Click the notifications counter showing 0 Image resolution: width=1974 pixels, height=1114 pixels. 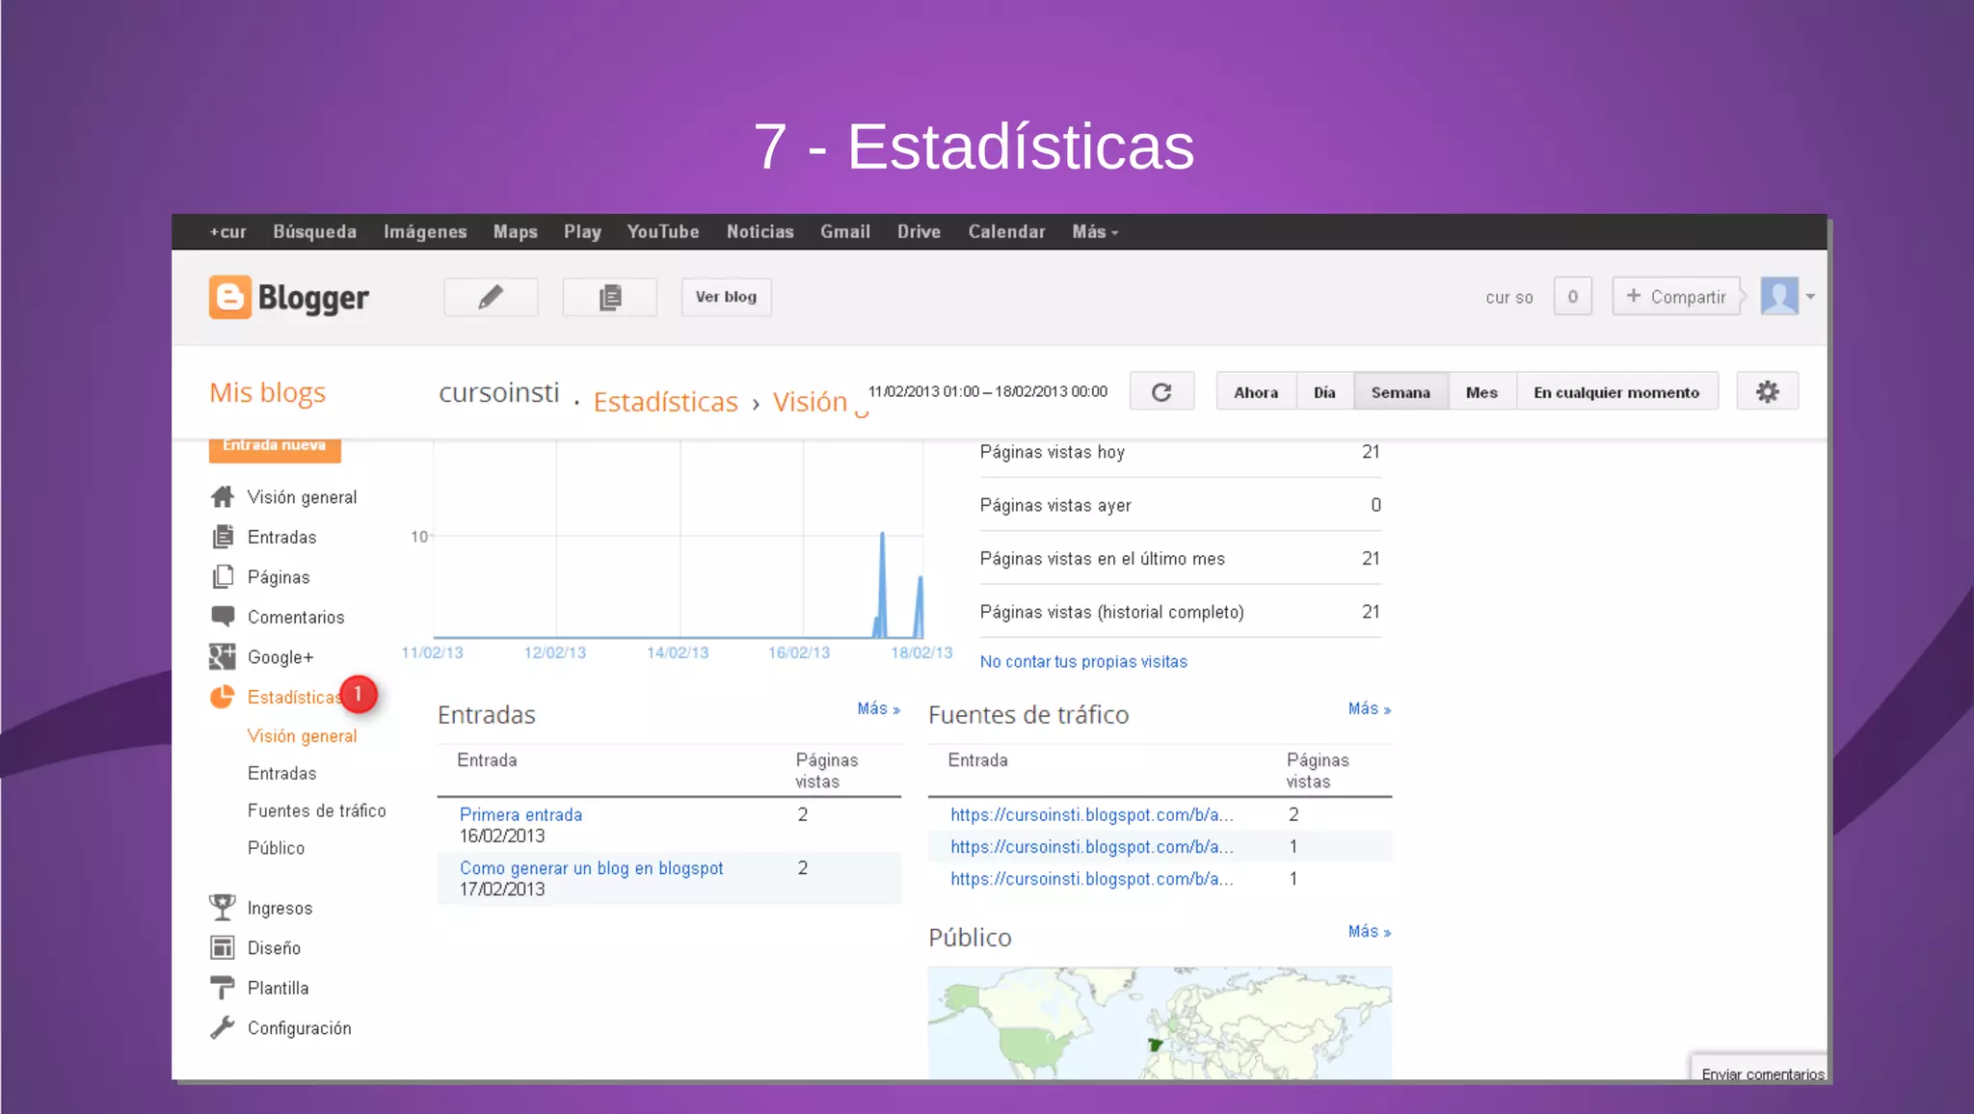point(1572,297)
